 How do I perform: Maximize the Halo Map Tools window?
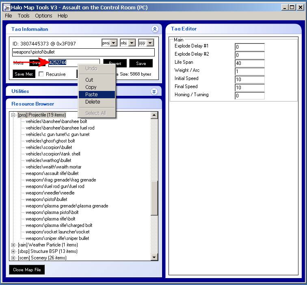(292, 7)
